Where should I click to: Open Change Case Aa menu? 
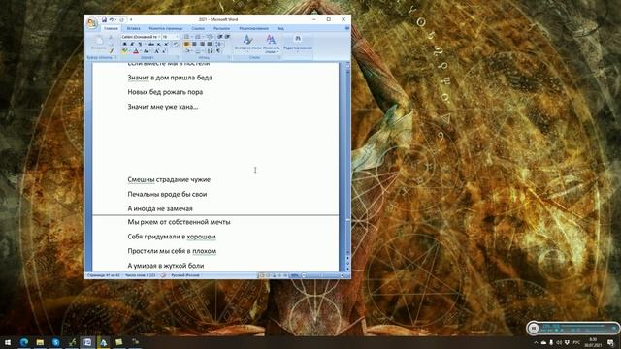(x=147, y=51)
